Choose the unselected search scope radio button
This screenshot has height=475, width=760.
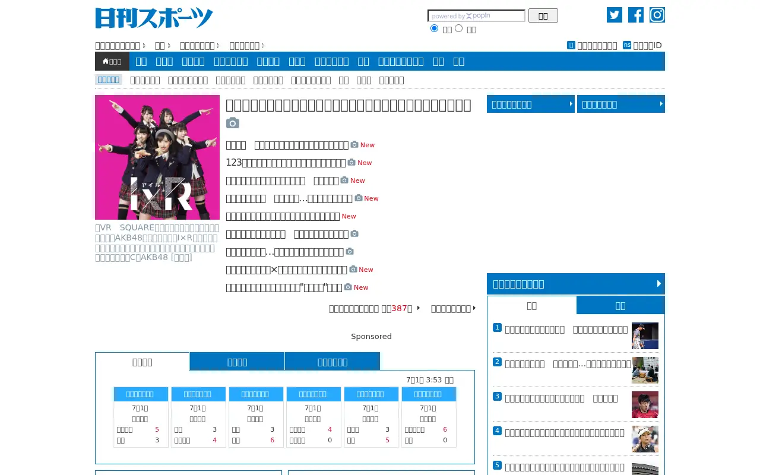point(458,28)
